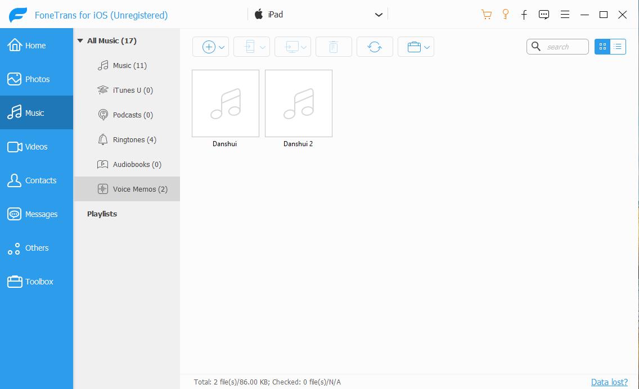Screen dimensions: 639x389
Task: Click the register key icon
Action: coord(505,15)
